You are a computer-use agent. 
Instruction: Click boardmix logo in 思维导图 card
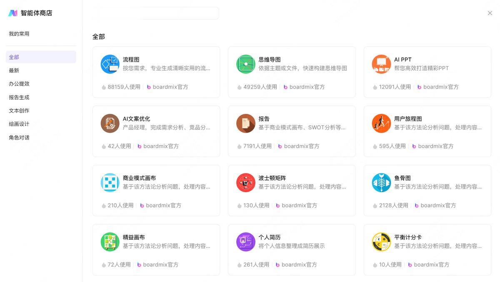click(285, 87)
